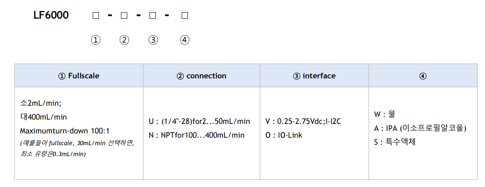
Task: Click the V : 0.25-2.75Vdc; I-I2C option
Action: coord(303,121)
